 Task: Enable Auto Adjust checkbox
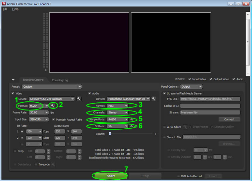[x=164, y=127]
